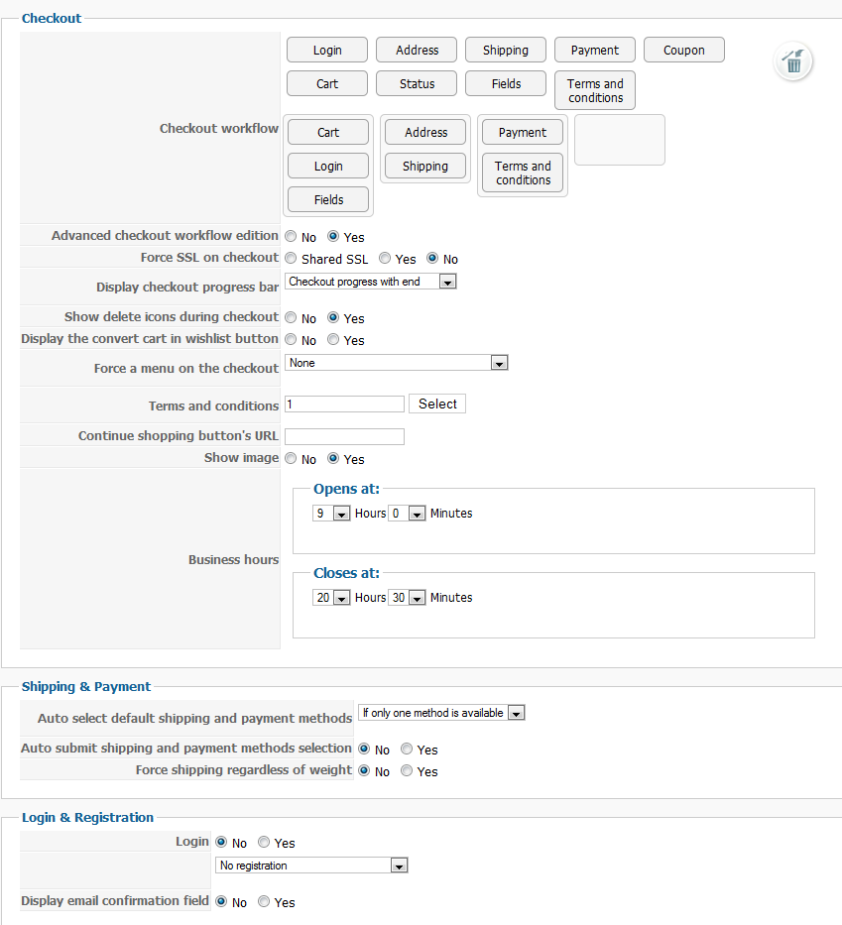
Task: Click the Terms and conditions input field
Action: point(344,405)
